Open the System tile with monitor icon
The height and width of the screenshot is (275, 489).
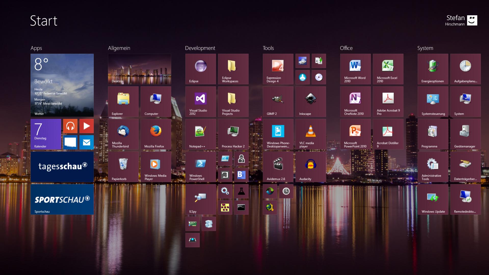466,101
